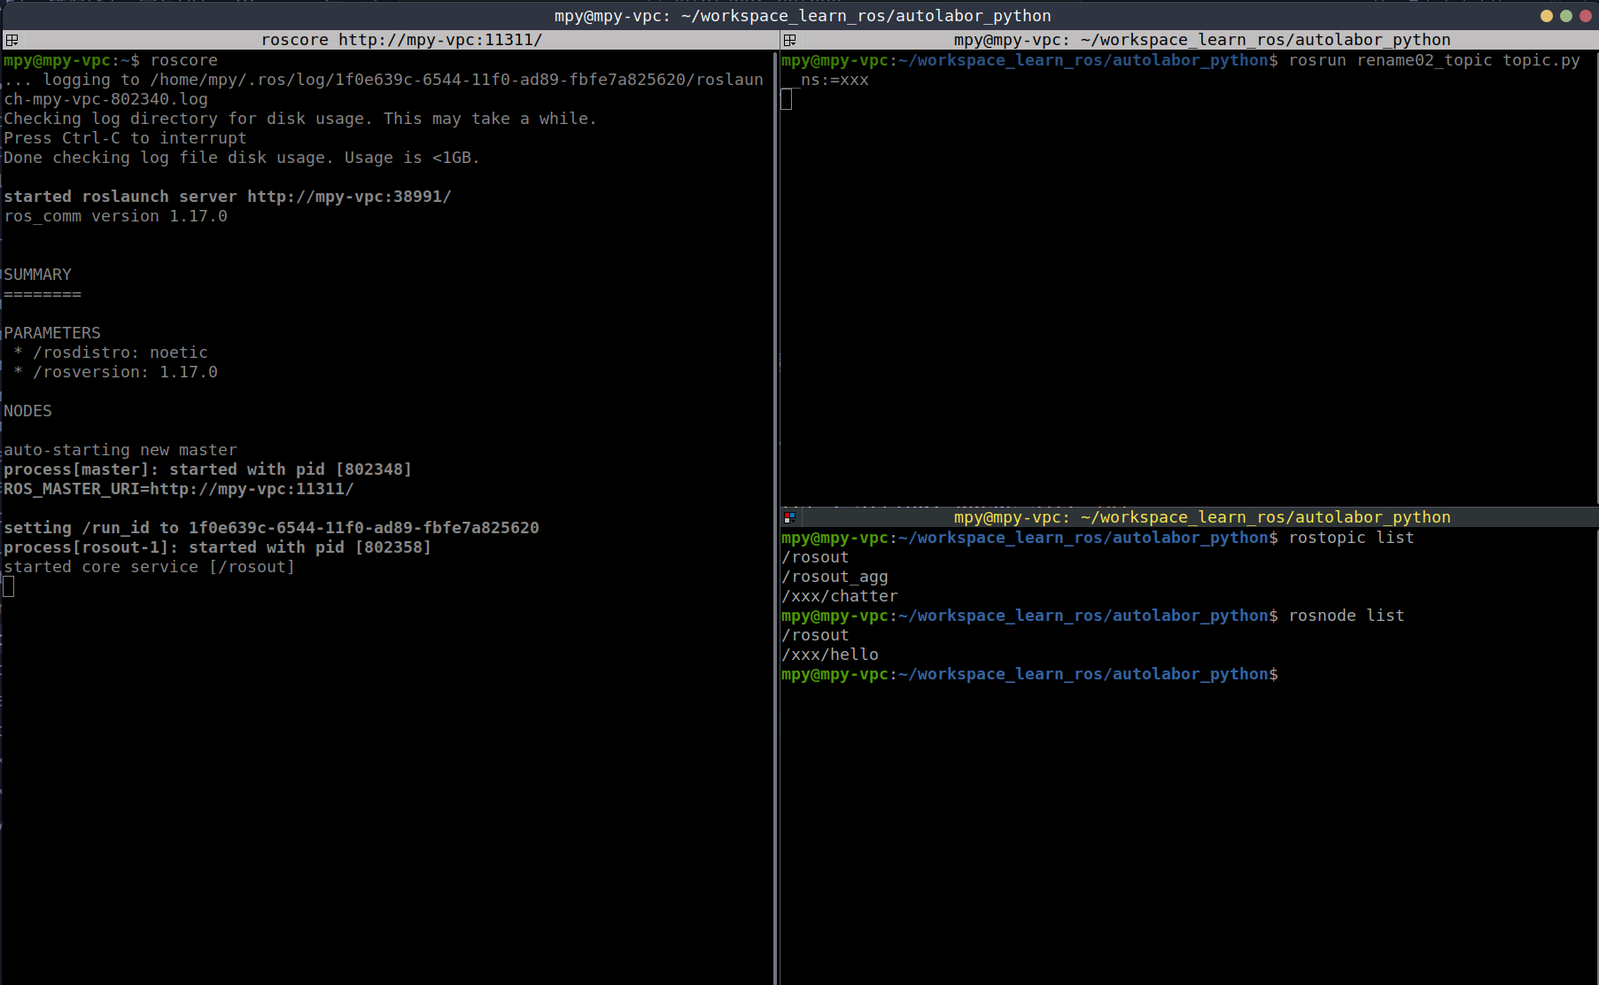This screenshot has width=1599, height=985.
Task: Close the terminal with the red button
Action: [1586, 16]
